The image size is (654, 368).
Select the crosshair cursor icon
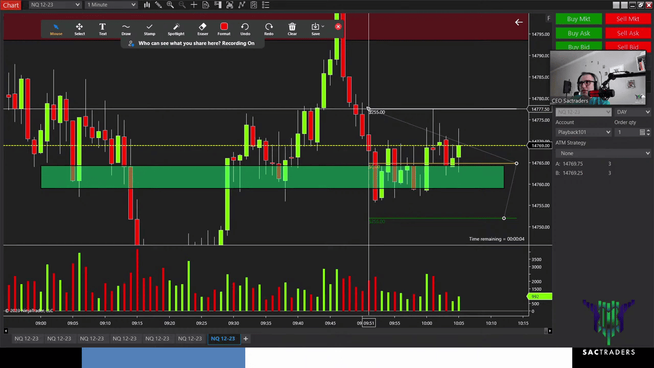click(x=194, y=5)
